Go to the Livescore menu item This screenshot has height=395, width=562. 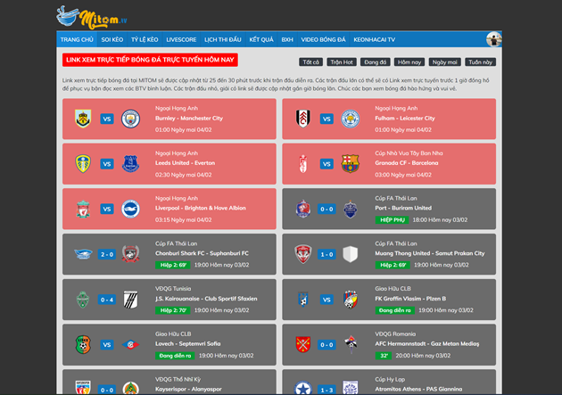(181, 40)
